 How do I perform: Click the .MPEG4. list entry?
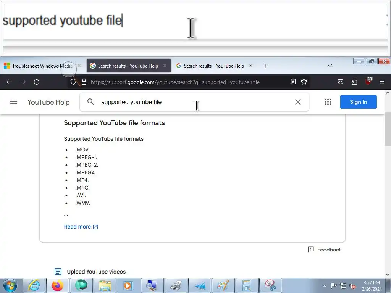86,172
